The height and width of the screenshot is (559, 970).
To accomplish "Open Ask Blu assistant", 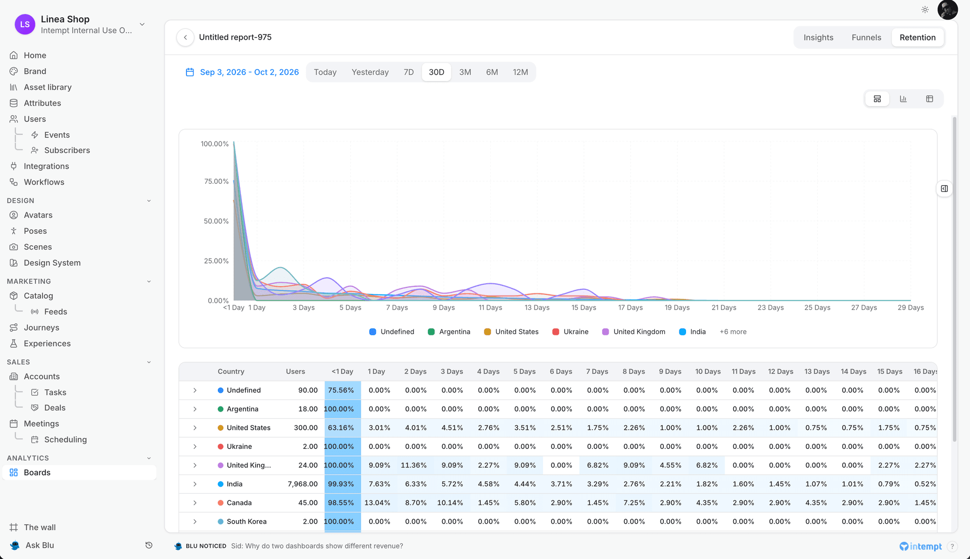I will [39, 545].
